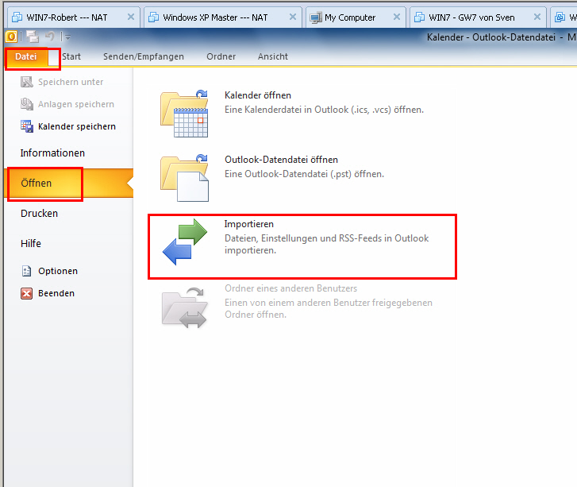Viewport: 577px width, 487px height.
Task: Open the Customize Quick Access Toolbar dropdown
Action: pos(67,37)
